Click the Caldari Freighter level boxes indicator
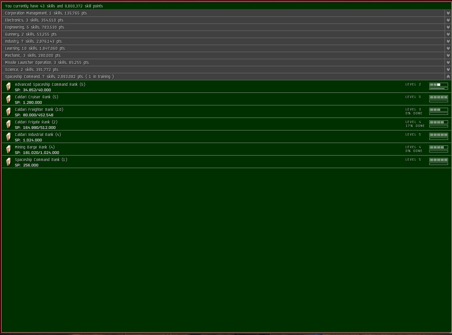The image size is (452, 335). (x=438, y=110)
